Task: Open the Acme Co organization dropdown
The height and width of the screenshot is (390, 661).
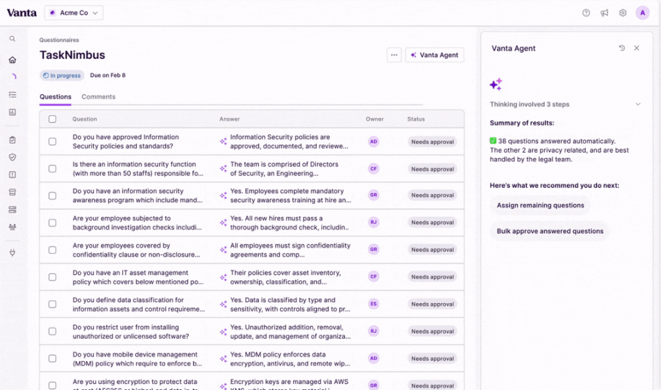Action: [x=73, y=13]
